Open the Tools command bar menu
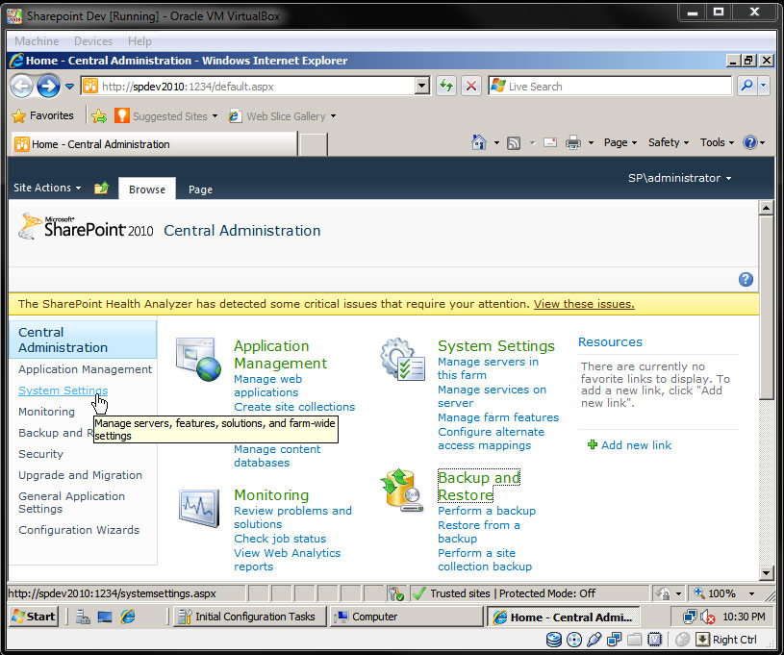 [x=717, y=142]
